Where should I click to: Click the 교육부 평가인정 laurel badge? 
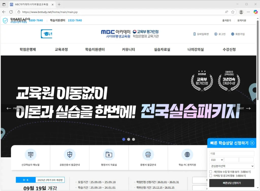coord(202,81)
